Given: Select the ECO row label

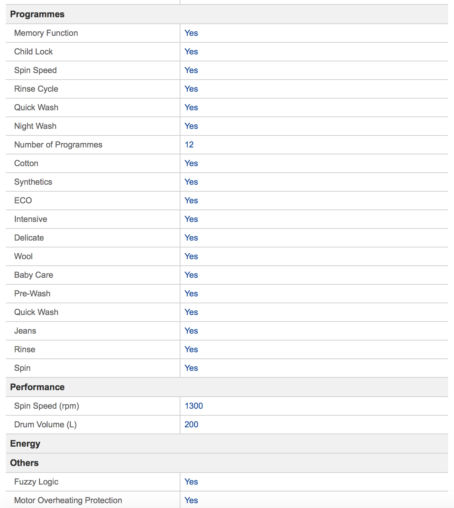Looking at the screenshot, I should pyautogui.click(x=23, y=201).
